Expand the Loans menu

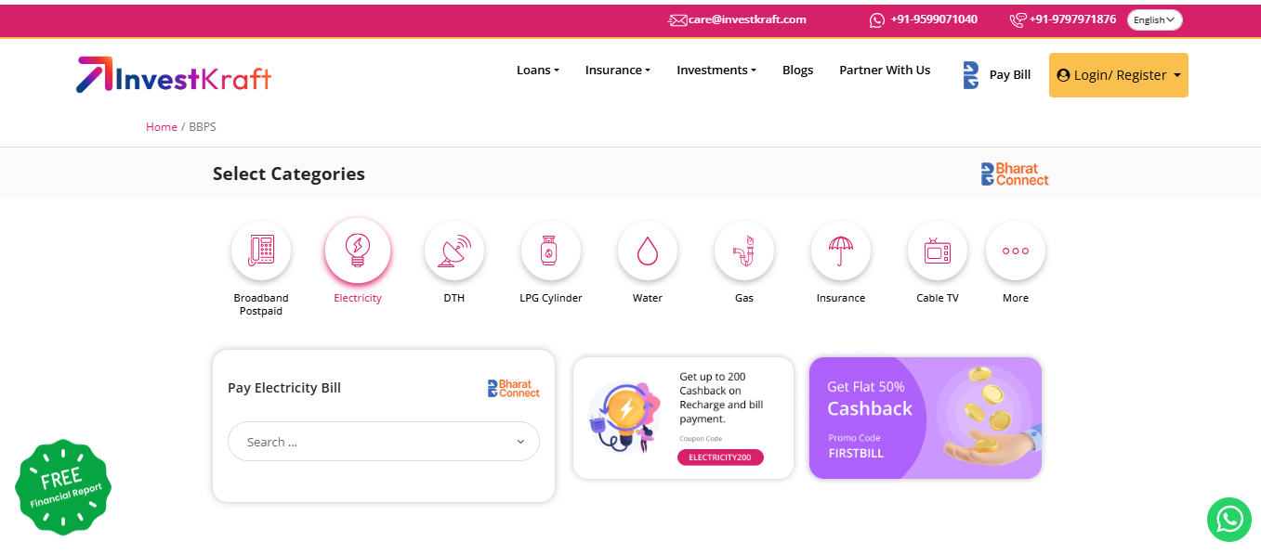[538, 70]
